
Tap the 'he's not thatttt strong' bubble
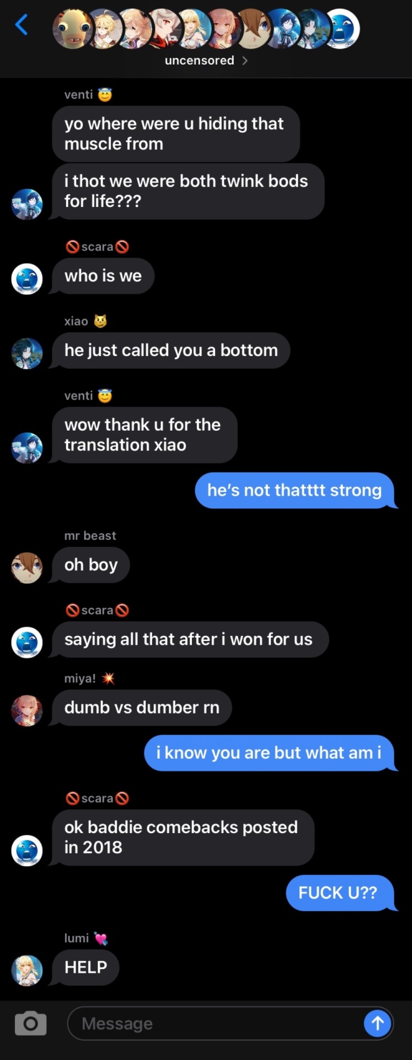296,490
